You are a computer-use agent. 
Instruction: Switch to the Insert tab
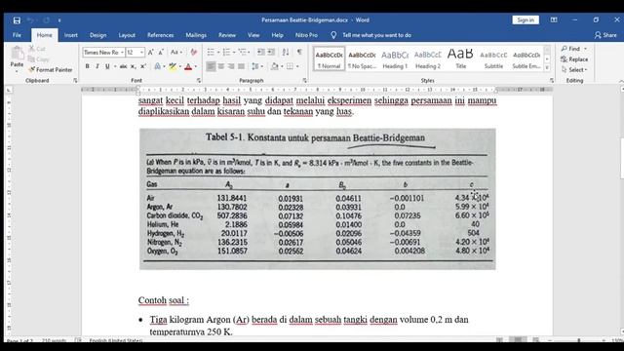point(71,35)
